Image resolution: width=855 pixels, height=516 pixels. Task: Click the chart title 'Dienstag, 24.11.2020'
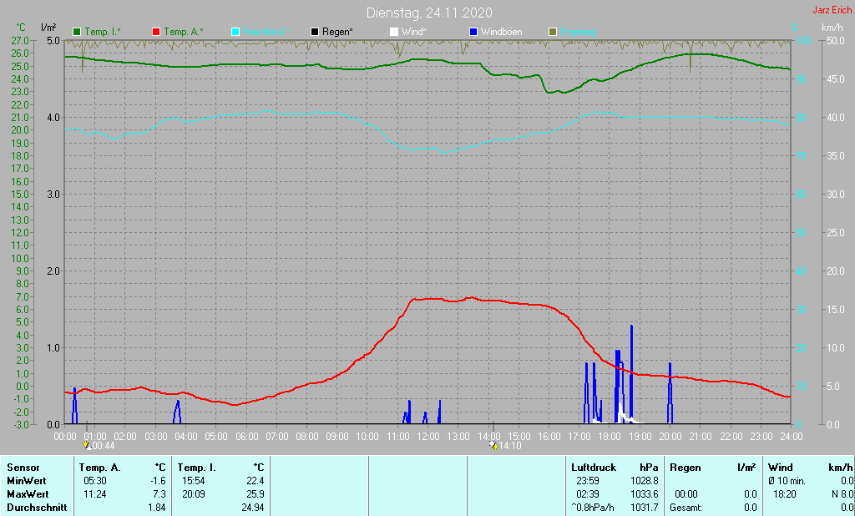pyautogui.click(x=429, y=13)
